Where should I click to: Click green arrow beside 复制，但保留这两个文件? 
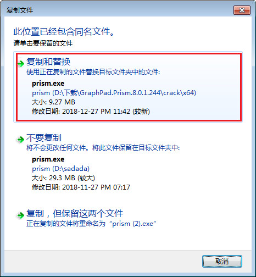[20, 215]
